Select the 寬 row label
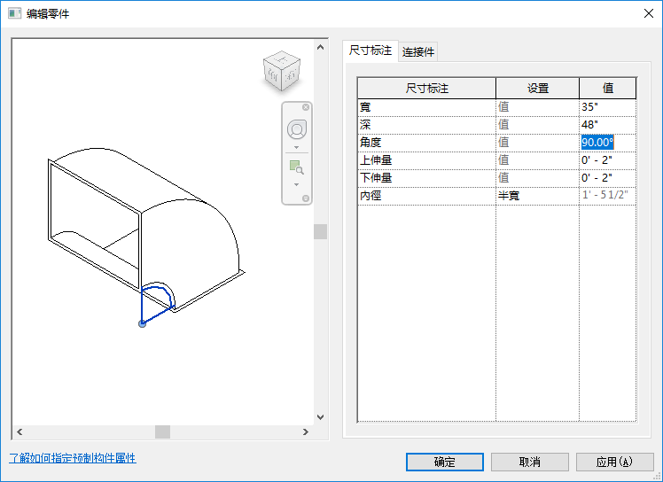 point(426,107)
